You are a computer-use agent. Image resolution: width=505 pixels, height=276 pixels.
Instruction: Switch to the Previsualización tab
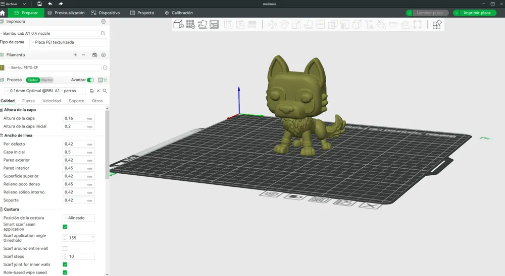[66, 13]
